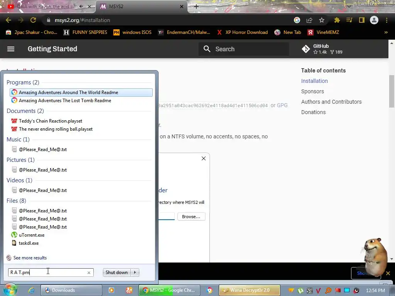The width and height of the screenshot is (395, 296).
Task: Open Chrome's three-dot menu
Action: (x=387, y=20)
